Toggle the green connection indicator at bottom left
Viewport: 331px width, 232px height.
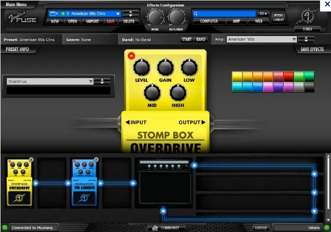click(4, 227)
